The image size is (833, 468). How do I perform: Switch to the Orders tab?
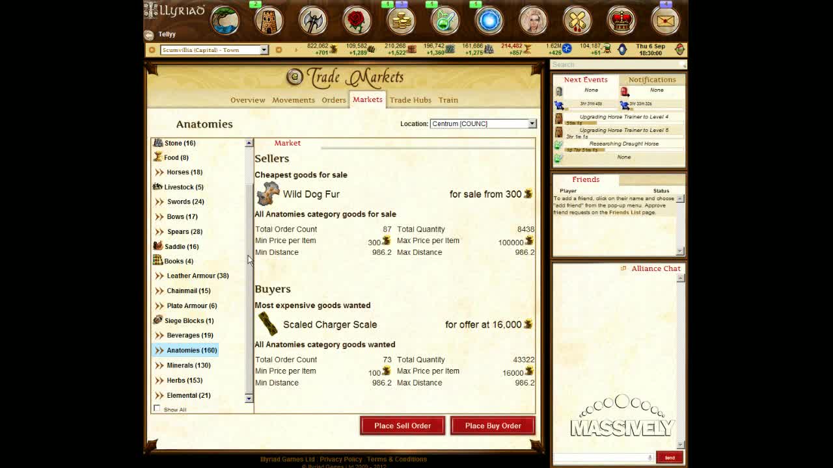point(333,100)
